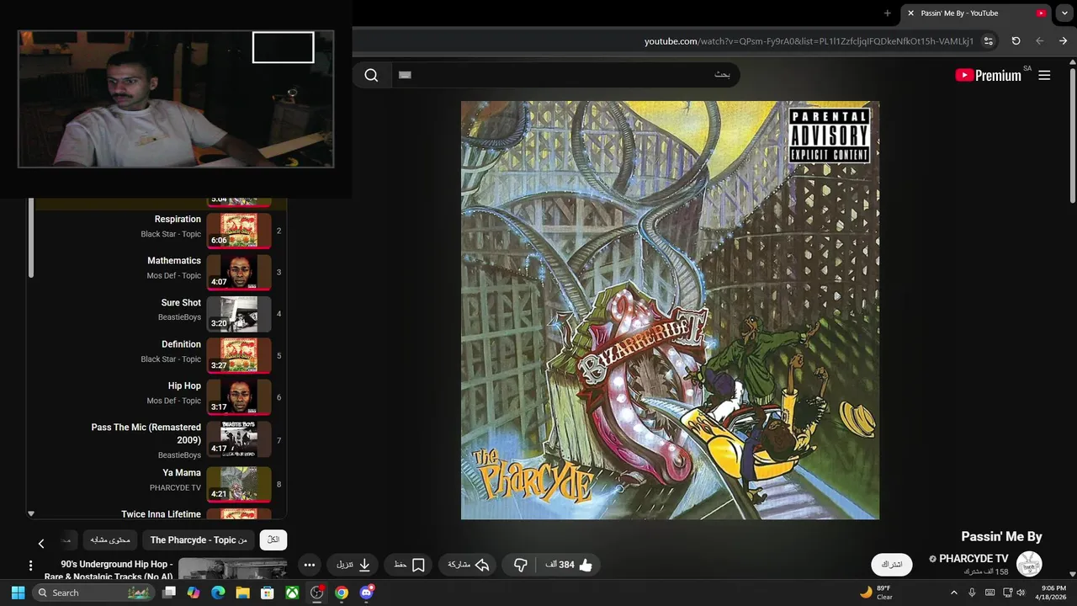The image size is (1077, 606).
Task: Dislike the video with thumbs down
Action: (520, 565)
